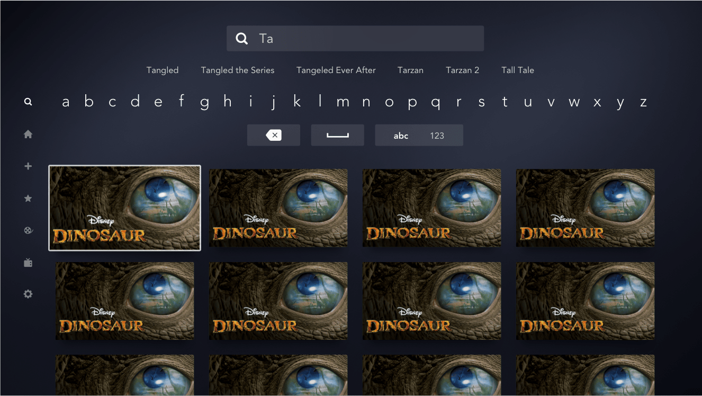The height and width of the screenshot is (396, 702).
Task: Select letter j on keyboard
Action: pyautogui.click(x=274, y=102)
